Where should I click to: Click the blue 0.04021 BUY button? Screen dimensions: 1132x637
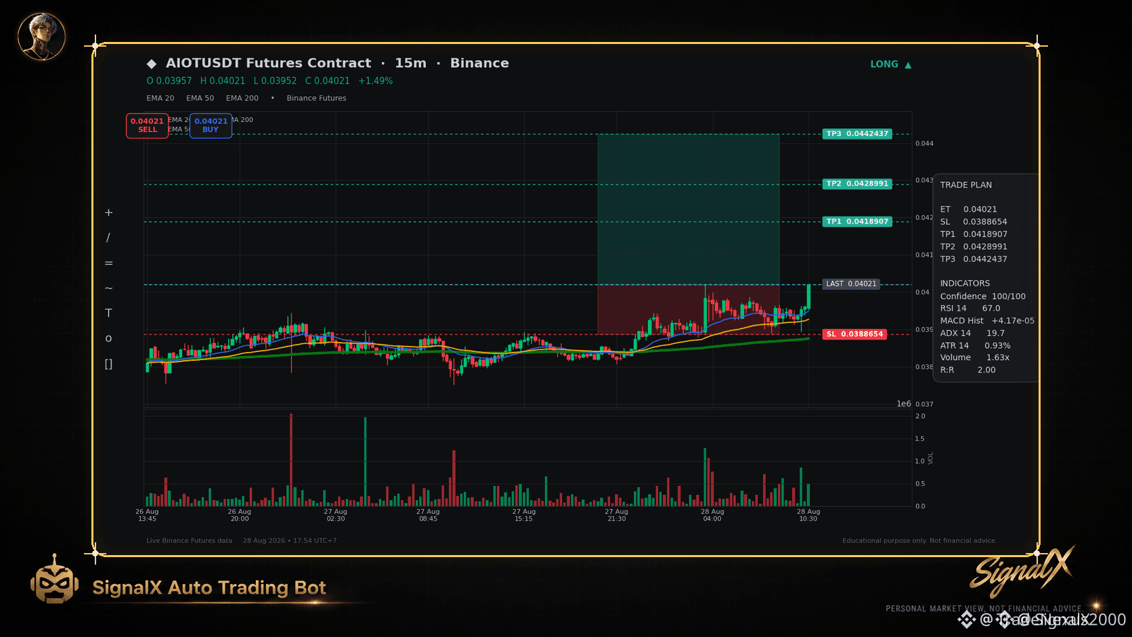(211, 125)
